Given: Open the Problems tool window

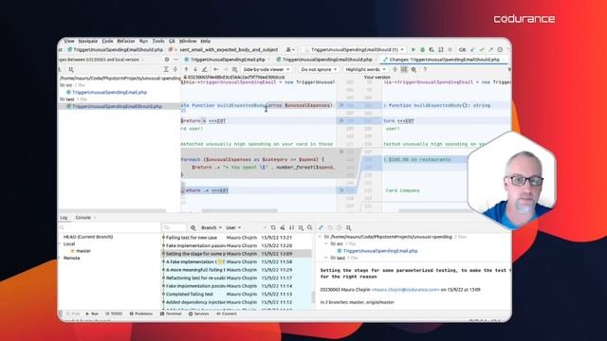Looking at the screenshot, I should (x=141, y=314).
